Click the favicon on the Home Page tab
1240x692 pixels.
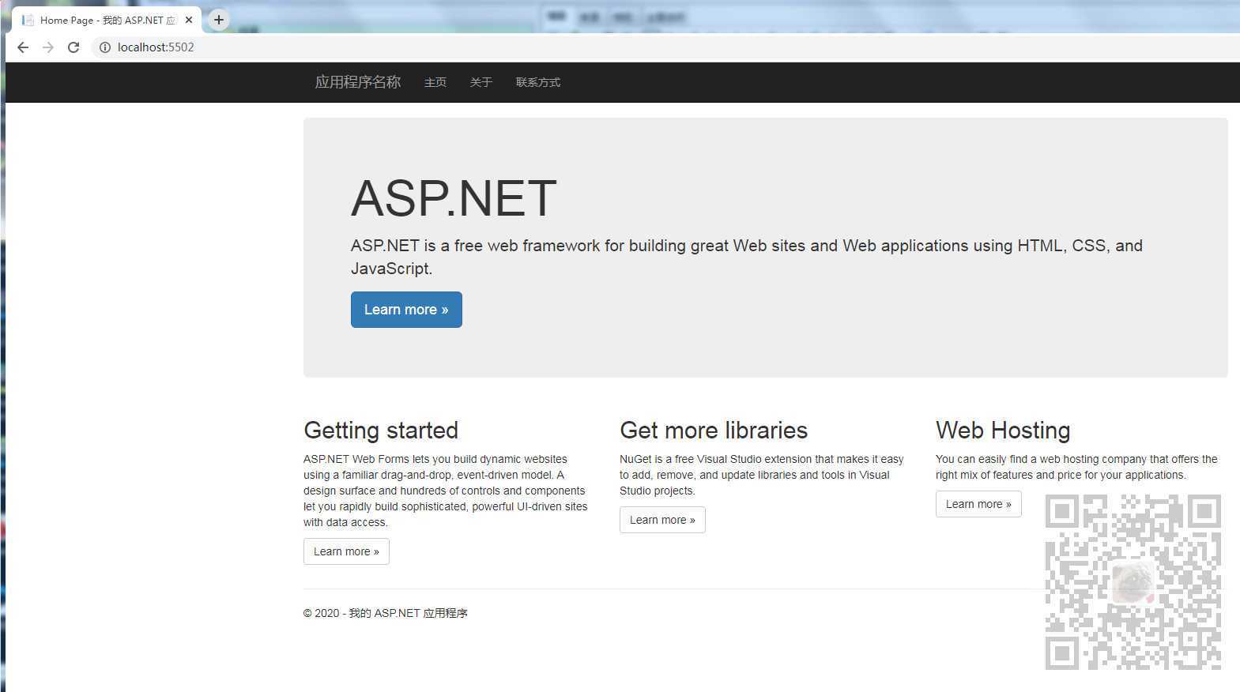pos(28,20)
